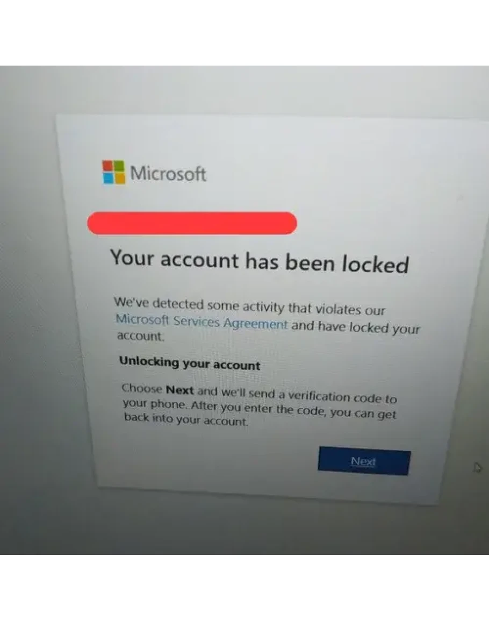Click the mouse pointer arrow beside dialog

click(x=478, y=467)
